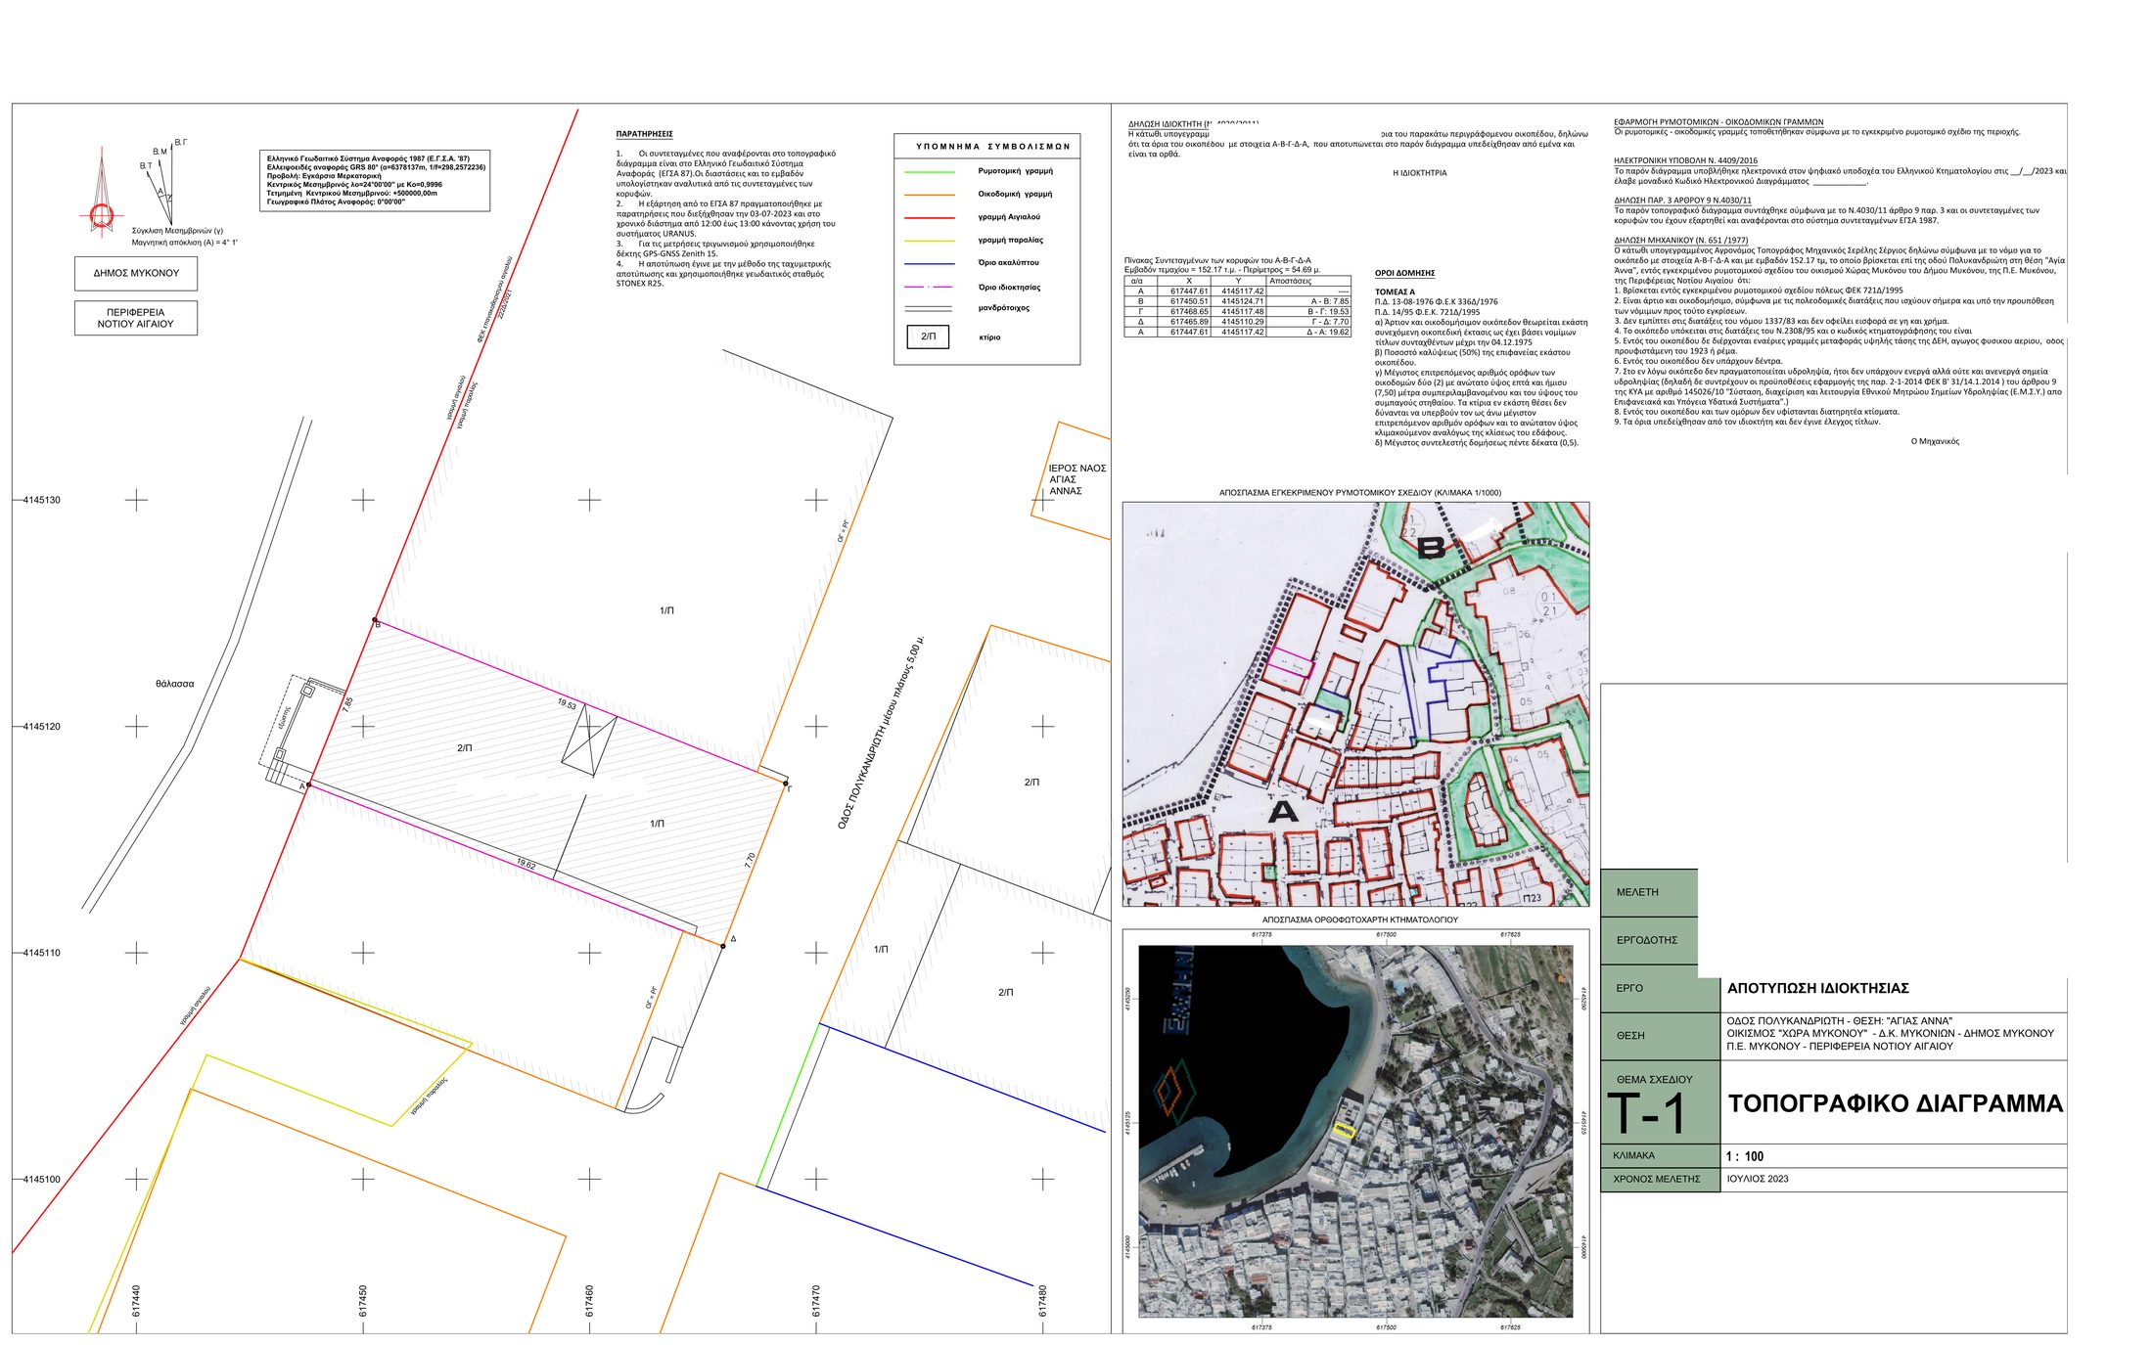2153x1345 pixels.
Task: Click the ΕΓΣΑ '87 coordinate system info box
Action: [376, 181]
